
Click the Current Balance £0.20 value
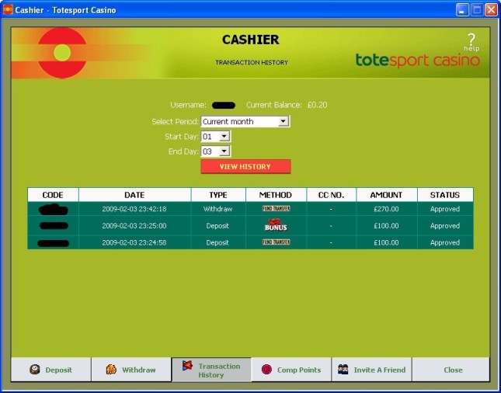coord(317,105)
